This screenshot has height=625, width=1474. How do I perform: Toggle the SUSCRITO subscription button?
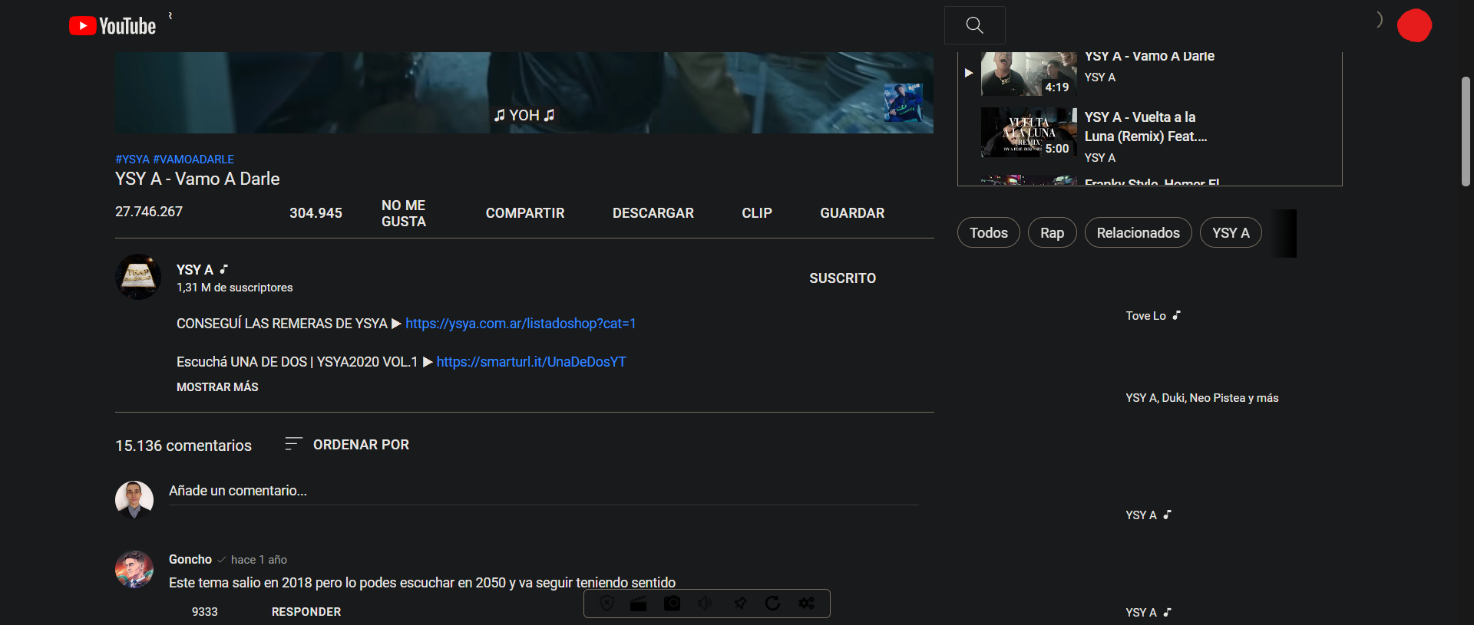point(842,278)
